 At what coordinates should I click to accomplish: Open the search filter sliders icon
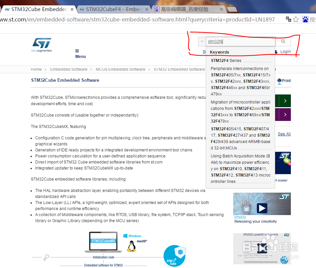click(x=204, y=52)
